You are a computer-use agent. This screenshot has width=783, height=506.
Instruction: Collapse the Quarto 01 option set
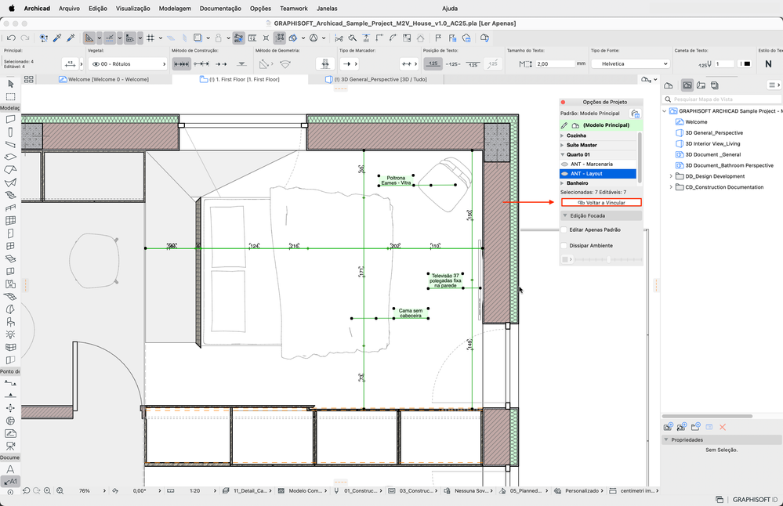point(562,154)
